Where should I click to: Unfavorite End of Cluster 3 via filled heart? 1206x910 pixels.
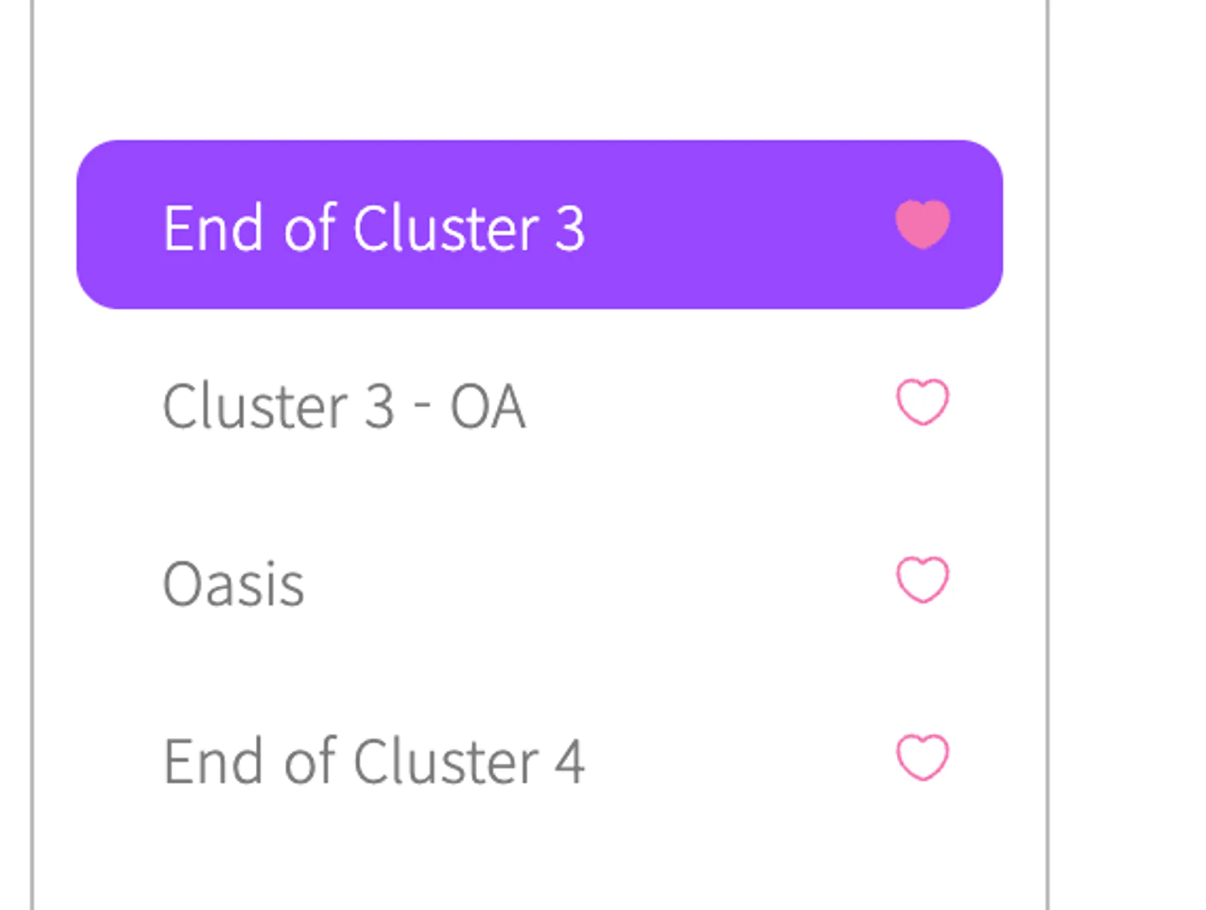[923, 224]
